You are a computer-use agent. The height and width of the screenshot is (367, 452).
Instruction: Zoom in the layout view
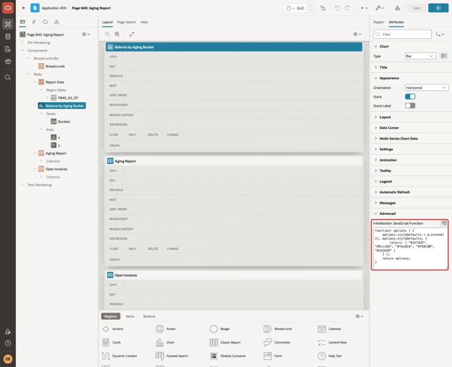(x=117, y=34)
